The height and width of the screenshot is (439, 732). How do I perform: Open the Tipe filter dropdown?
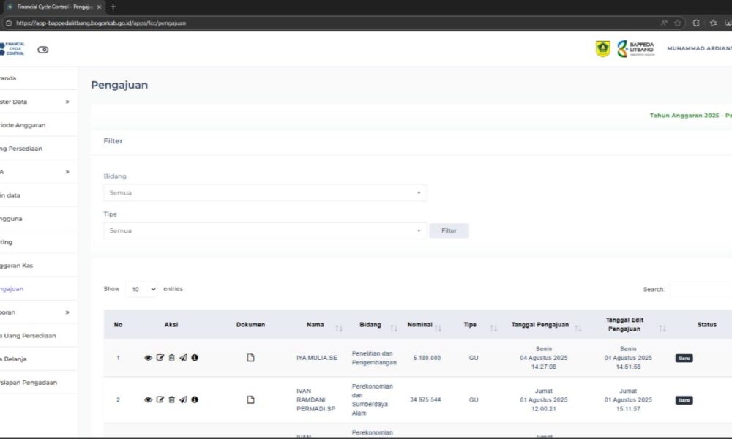tap(264, 230)
